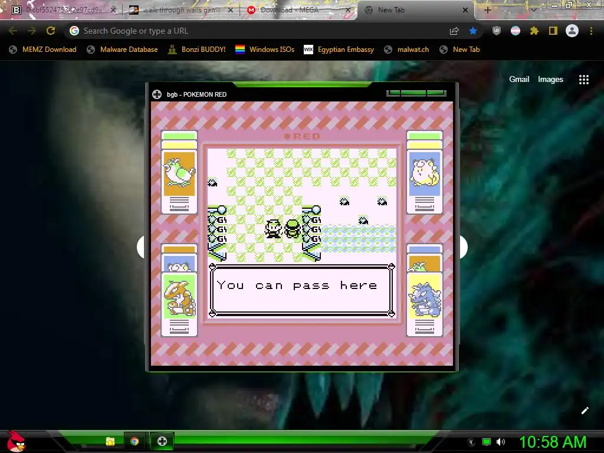The width and height of the screenshot is (604, 453).
Task: Open the Windows ISOs bookmark
Action: click(265, 50)
